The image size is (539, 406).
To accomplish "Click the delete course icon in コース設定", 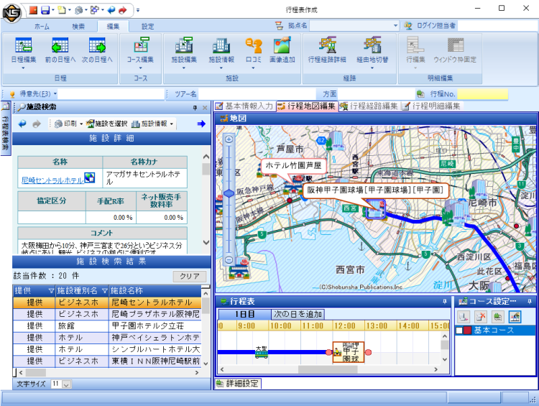I will [482, 317].
